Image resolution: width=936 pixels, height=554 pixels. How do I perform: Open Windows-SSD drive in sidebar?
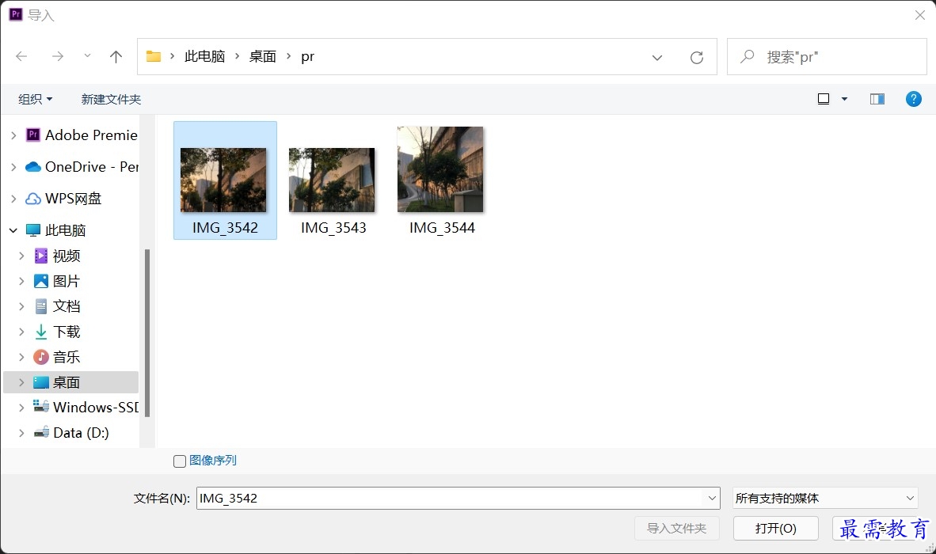pyautogui.click(x=86, y=408)
